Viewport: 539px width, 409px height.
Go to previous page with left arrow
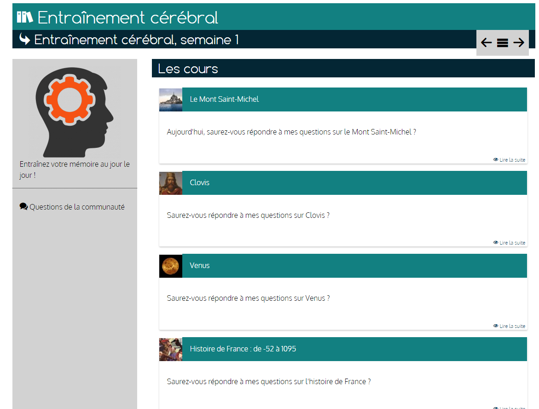click(486, 43)
